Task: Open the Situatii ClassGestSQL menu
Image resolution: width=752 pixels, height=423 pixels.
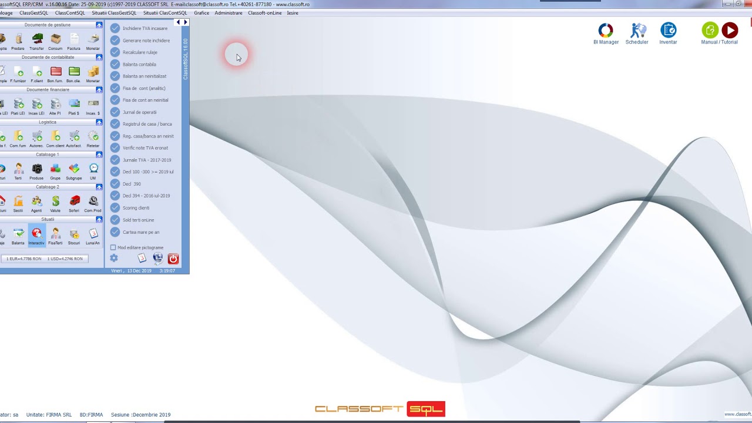Action: click(114, 13)
